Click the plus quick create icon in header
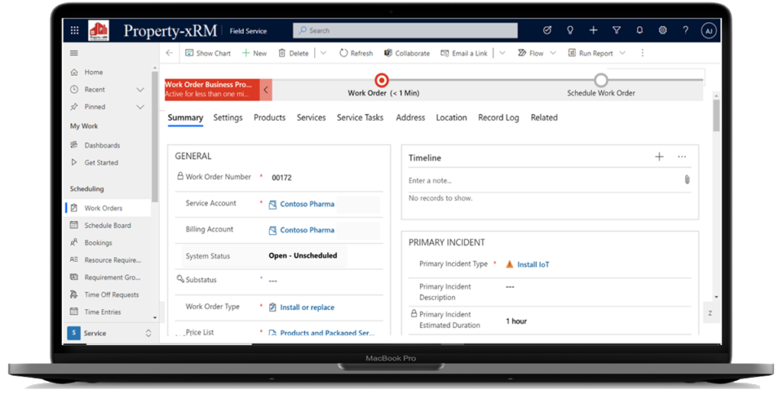The height and width of the screenshot is (394, 783). click(593, 31)
